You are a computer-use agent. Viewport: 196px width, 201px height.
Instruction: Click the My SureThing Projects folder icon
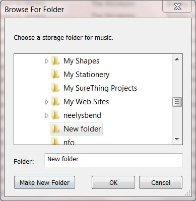click(55, 88)
